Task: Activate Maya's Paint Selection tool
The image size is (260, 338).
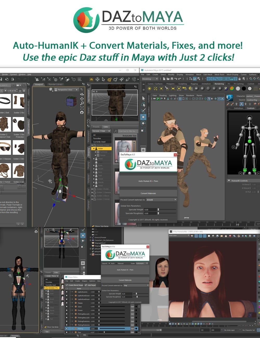Action: [143, 111]
